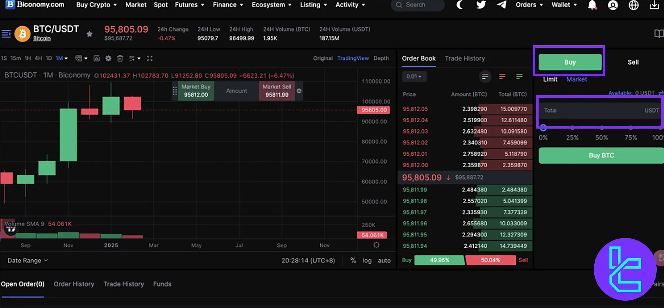Screen dimensions: 664x308
Task: Open chart settings gear
Action: coord(108,58)
